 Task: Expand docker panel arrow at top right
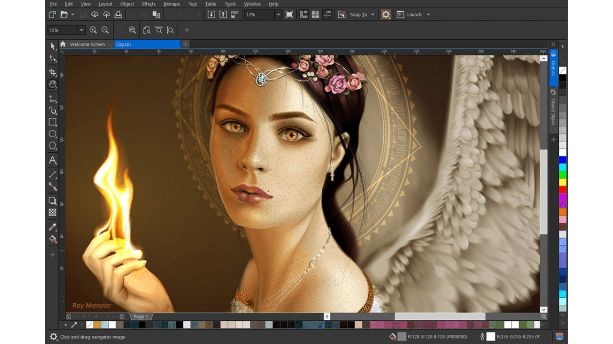point(563,46)
